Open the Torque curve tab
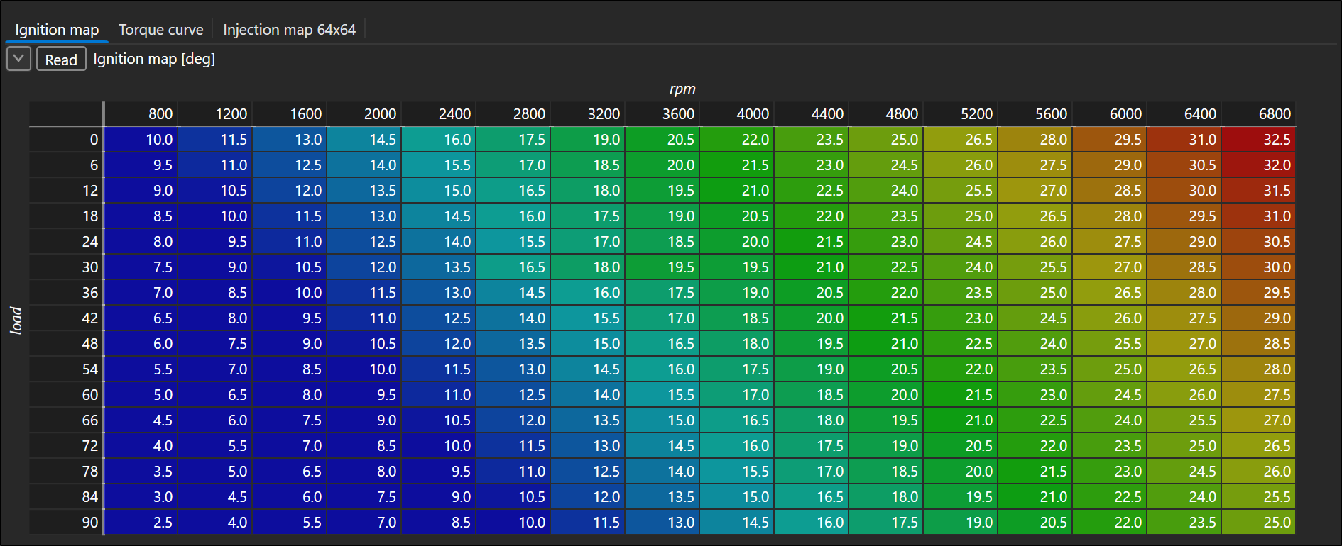The height and width of the screenshot is (546, 1342). point(160,30)
